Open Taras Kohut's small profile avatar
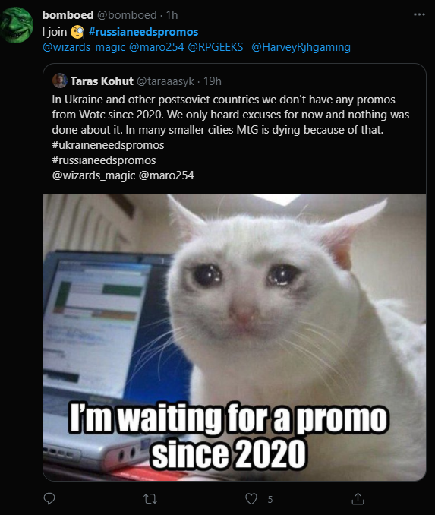The image size is (435, 515). pyautogui.click(x=60, y=81)
